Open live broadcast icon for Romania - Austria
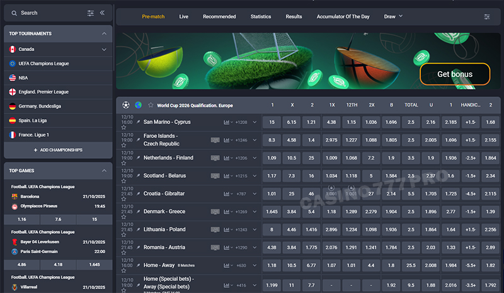Viewport: 504px width, 293px height. pos(215,248)
